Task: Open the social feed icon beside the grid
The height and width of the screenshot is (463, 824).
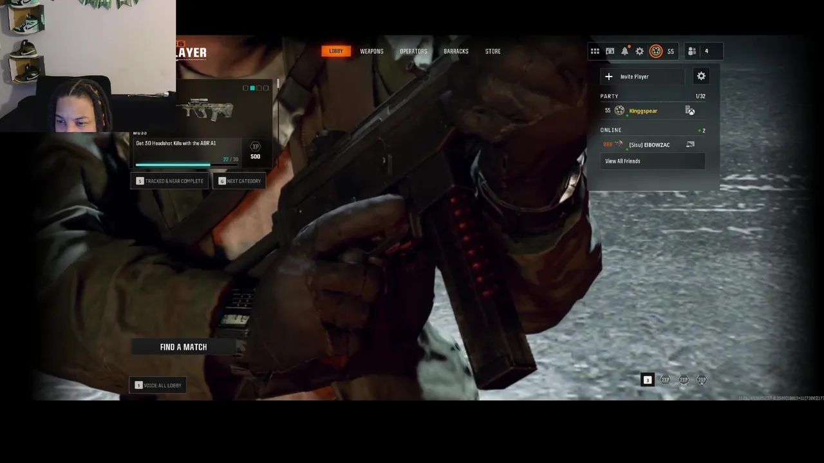Action: (610, 51)
